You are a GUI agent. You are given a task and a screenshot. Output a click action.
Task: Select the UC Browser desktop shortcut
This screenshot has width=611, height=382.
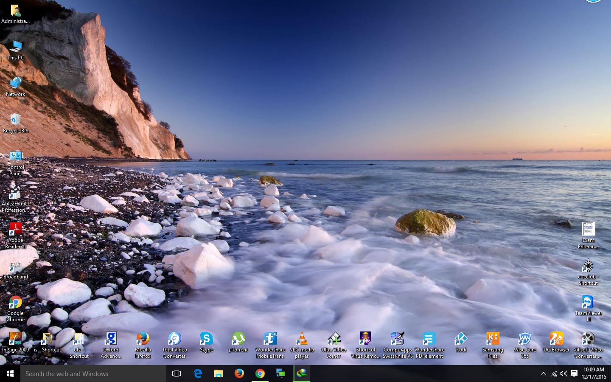[556, 343]
